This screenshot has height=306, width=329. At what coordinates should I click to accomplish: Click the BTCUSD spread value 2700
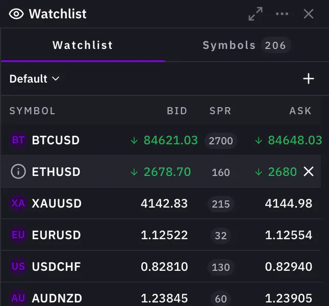tap(221, 141)
